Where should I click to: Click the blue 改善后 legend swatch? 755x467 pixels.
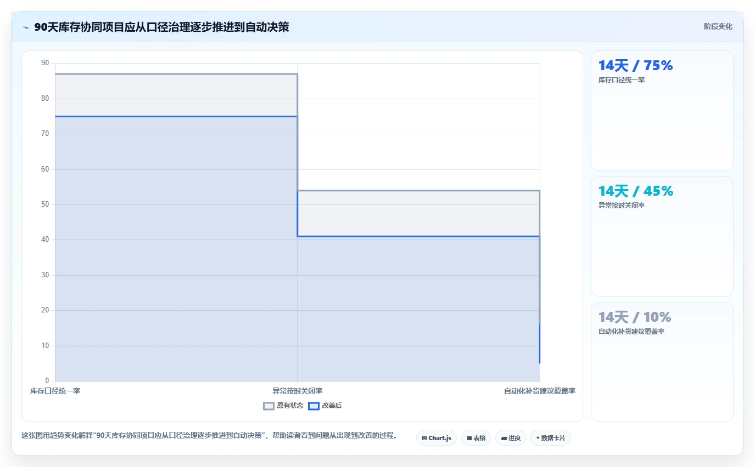pos(314,406)
